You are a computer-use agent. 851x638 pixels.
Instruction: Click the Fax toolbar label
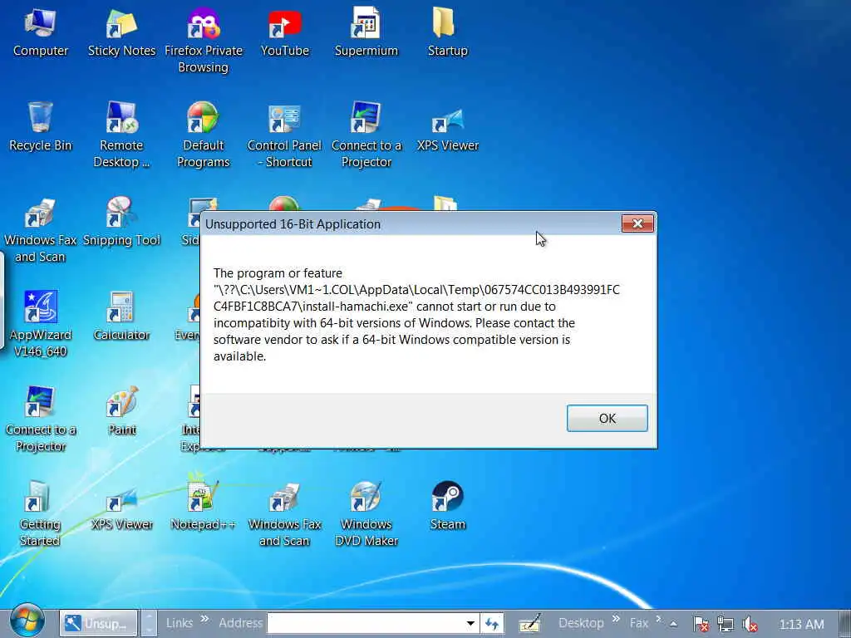(639, 623)
